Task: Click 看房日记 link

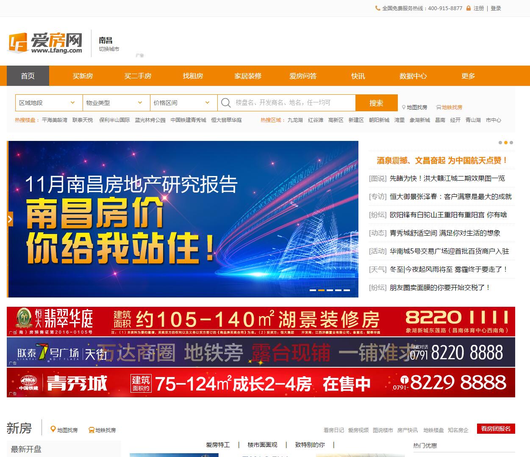Action: pos(334,430)
